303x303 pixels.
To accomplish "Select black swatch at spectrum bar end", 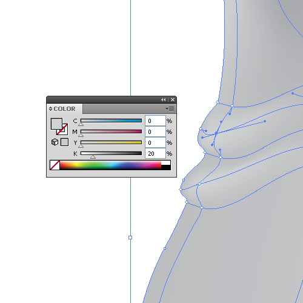I will coord(166,167).
